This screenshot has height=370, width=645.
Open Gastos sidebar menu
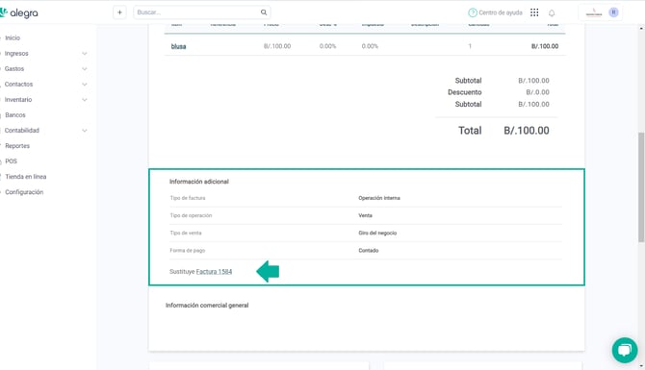pos(14,68)
